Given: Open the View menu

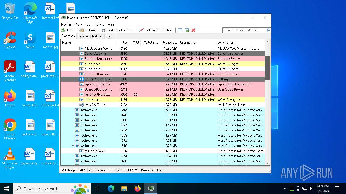Looking at the screenshot, I should pyautogui.click(x=78, y=24).
